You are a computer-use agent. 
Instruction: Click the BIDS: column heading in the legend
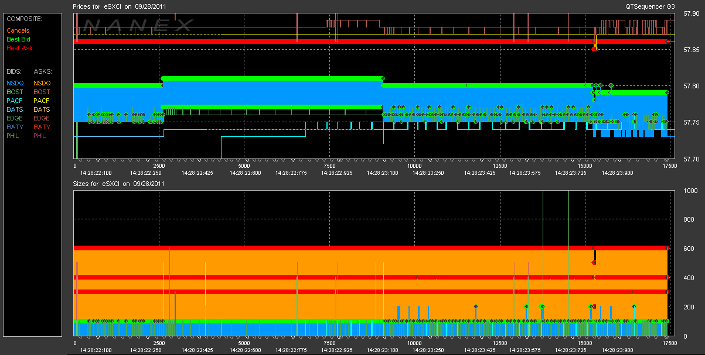14,71
